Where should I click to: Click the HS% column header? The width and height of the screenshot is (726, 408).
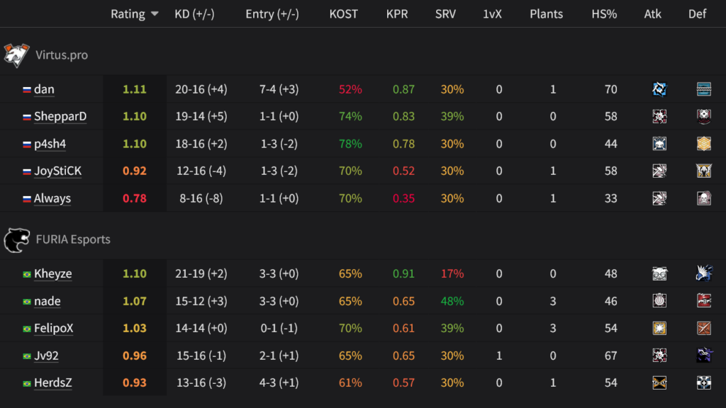point(604,13)
